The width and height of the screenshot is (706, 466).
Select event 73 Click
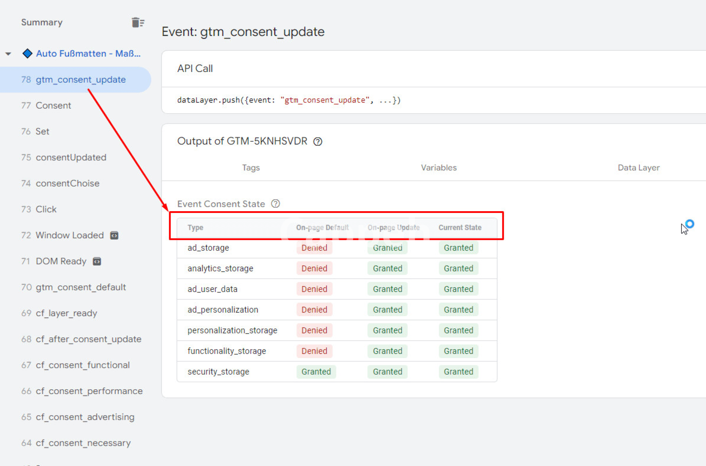pyautogui.click(x=46, y=209)
